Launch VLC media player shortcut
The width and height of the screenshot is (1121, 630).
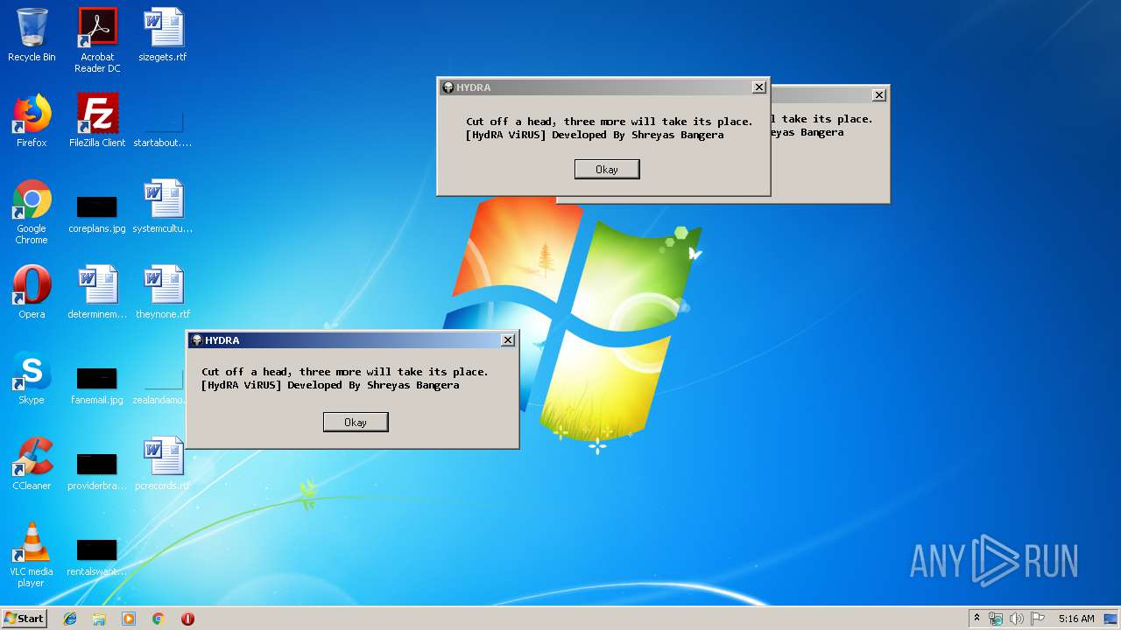pos(32,555)
